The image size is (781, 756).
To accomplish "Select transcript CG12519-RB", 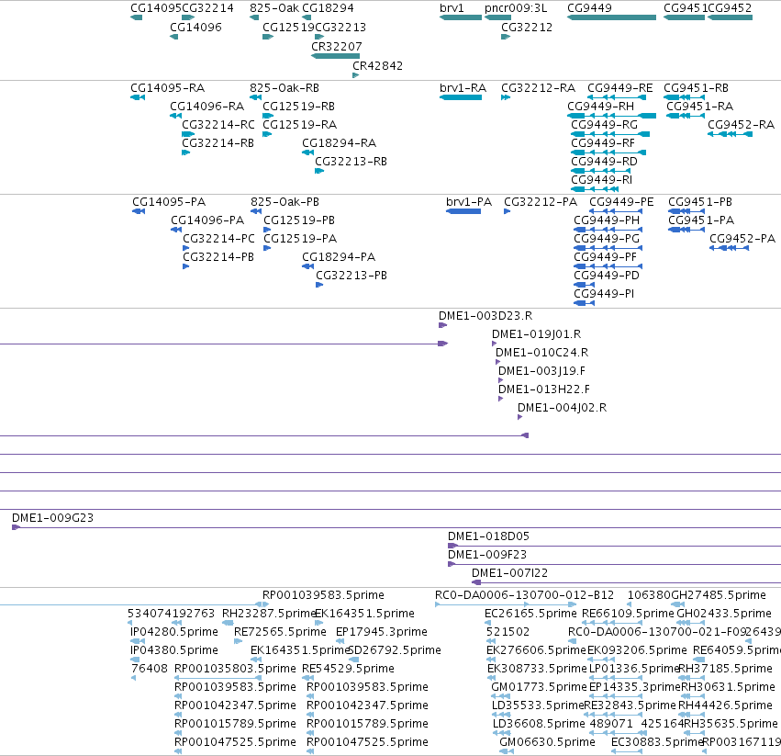I will tap(298, 107).
